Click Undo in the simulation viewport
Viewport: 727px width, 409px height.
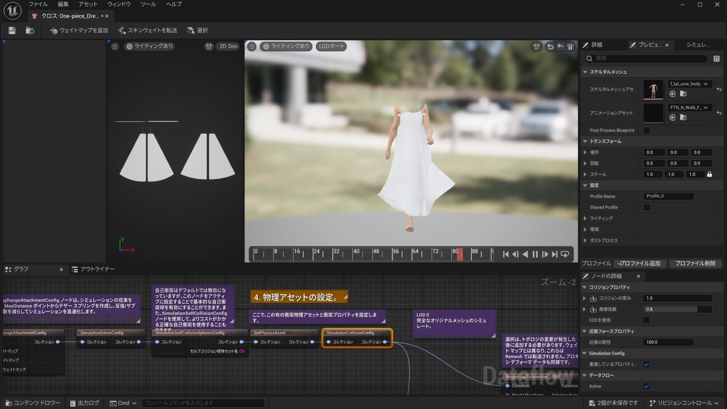(550, 47)
